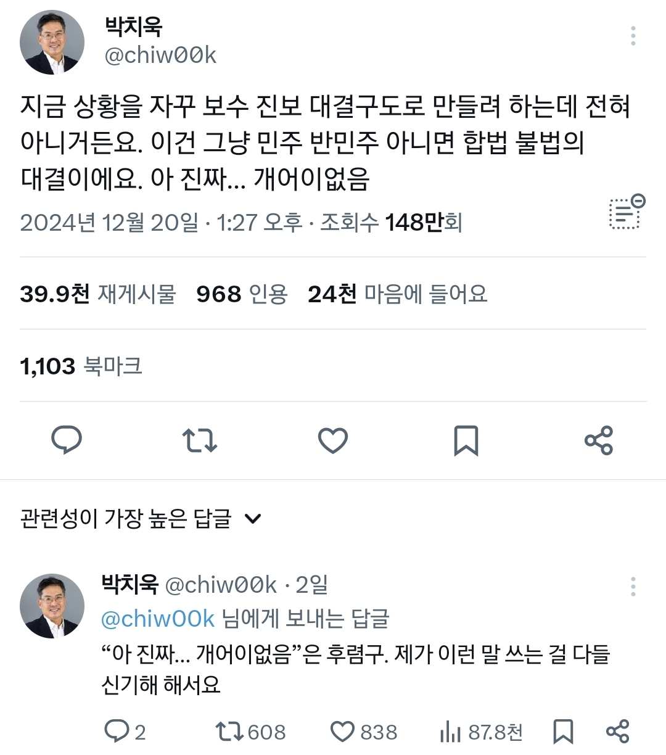Tap the reply speech bubble on main tweet

pos(67,440)
